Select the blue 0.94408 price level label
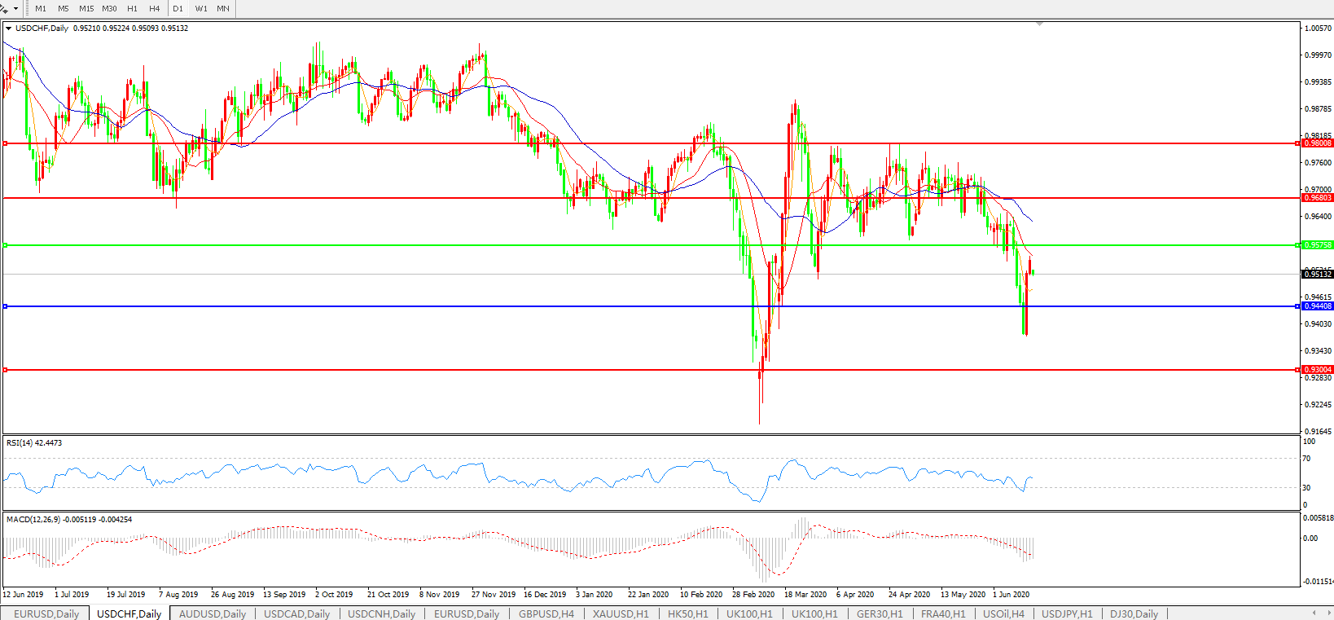 (x=1318, y=306)
